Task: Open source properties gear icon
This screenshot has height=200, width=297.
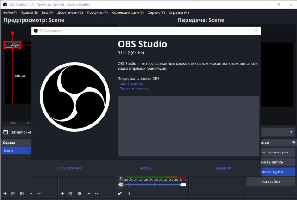Action: coord(80,194)
